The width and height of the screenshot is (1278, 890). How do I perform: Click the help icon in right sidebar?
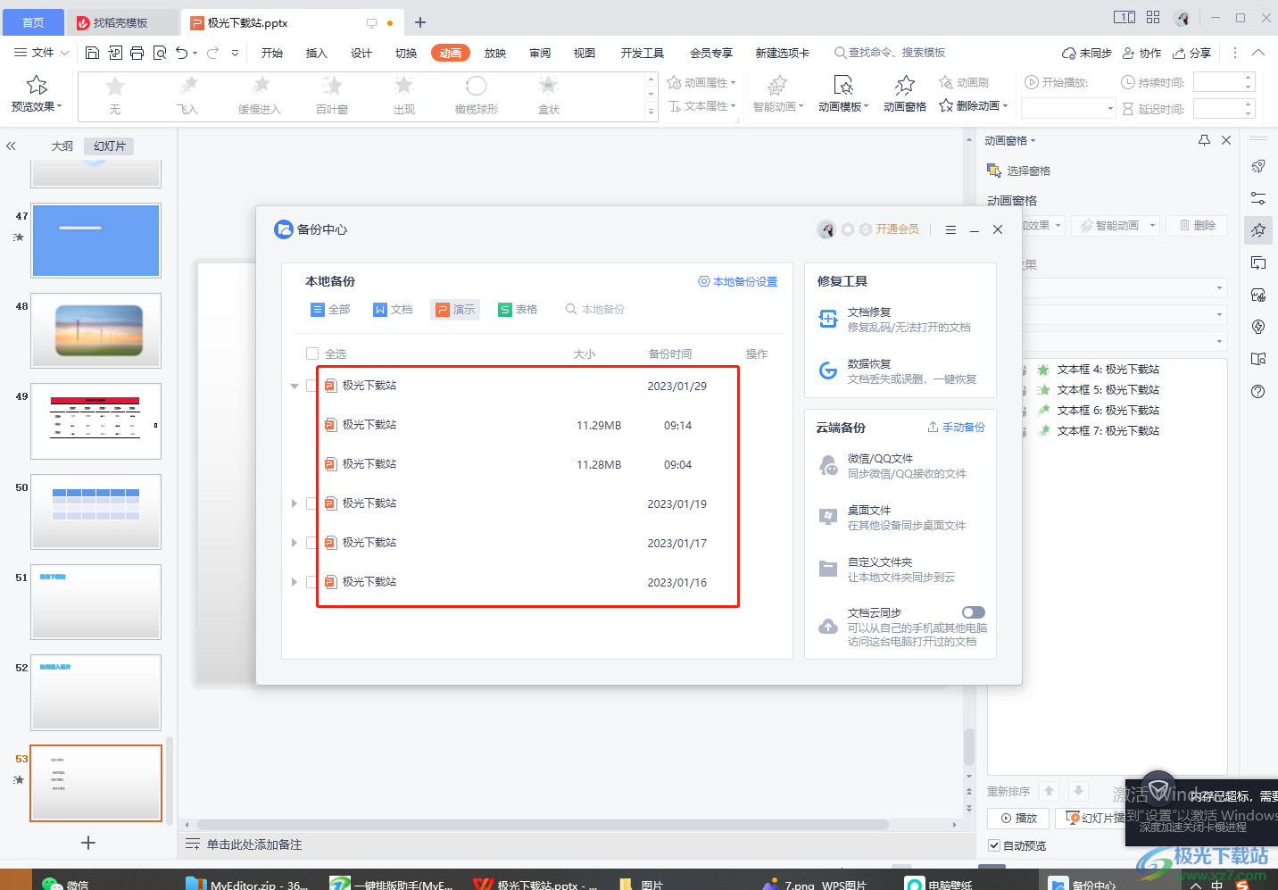tap(1258, 391)
